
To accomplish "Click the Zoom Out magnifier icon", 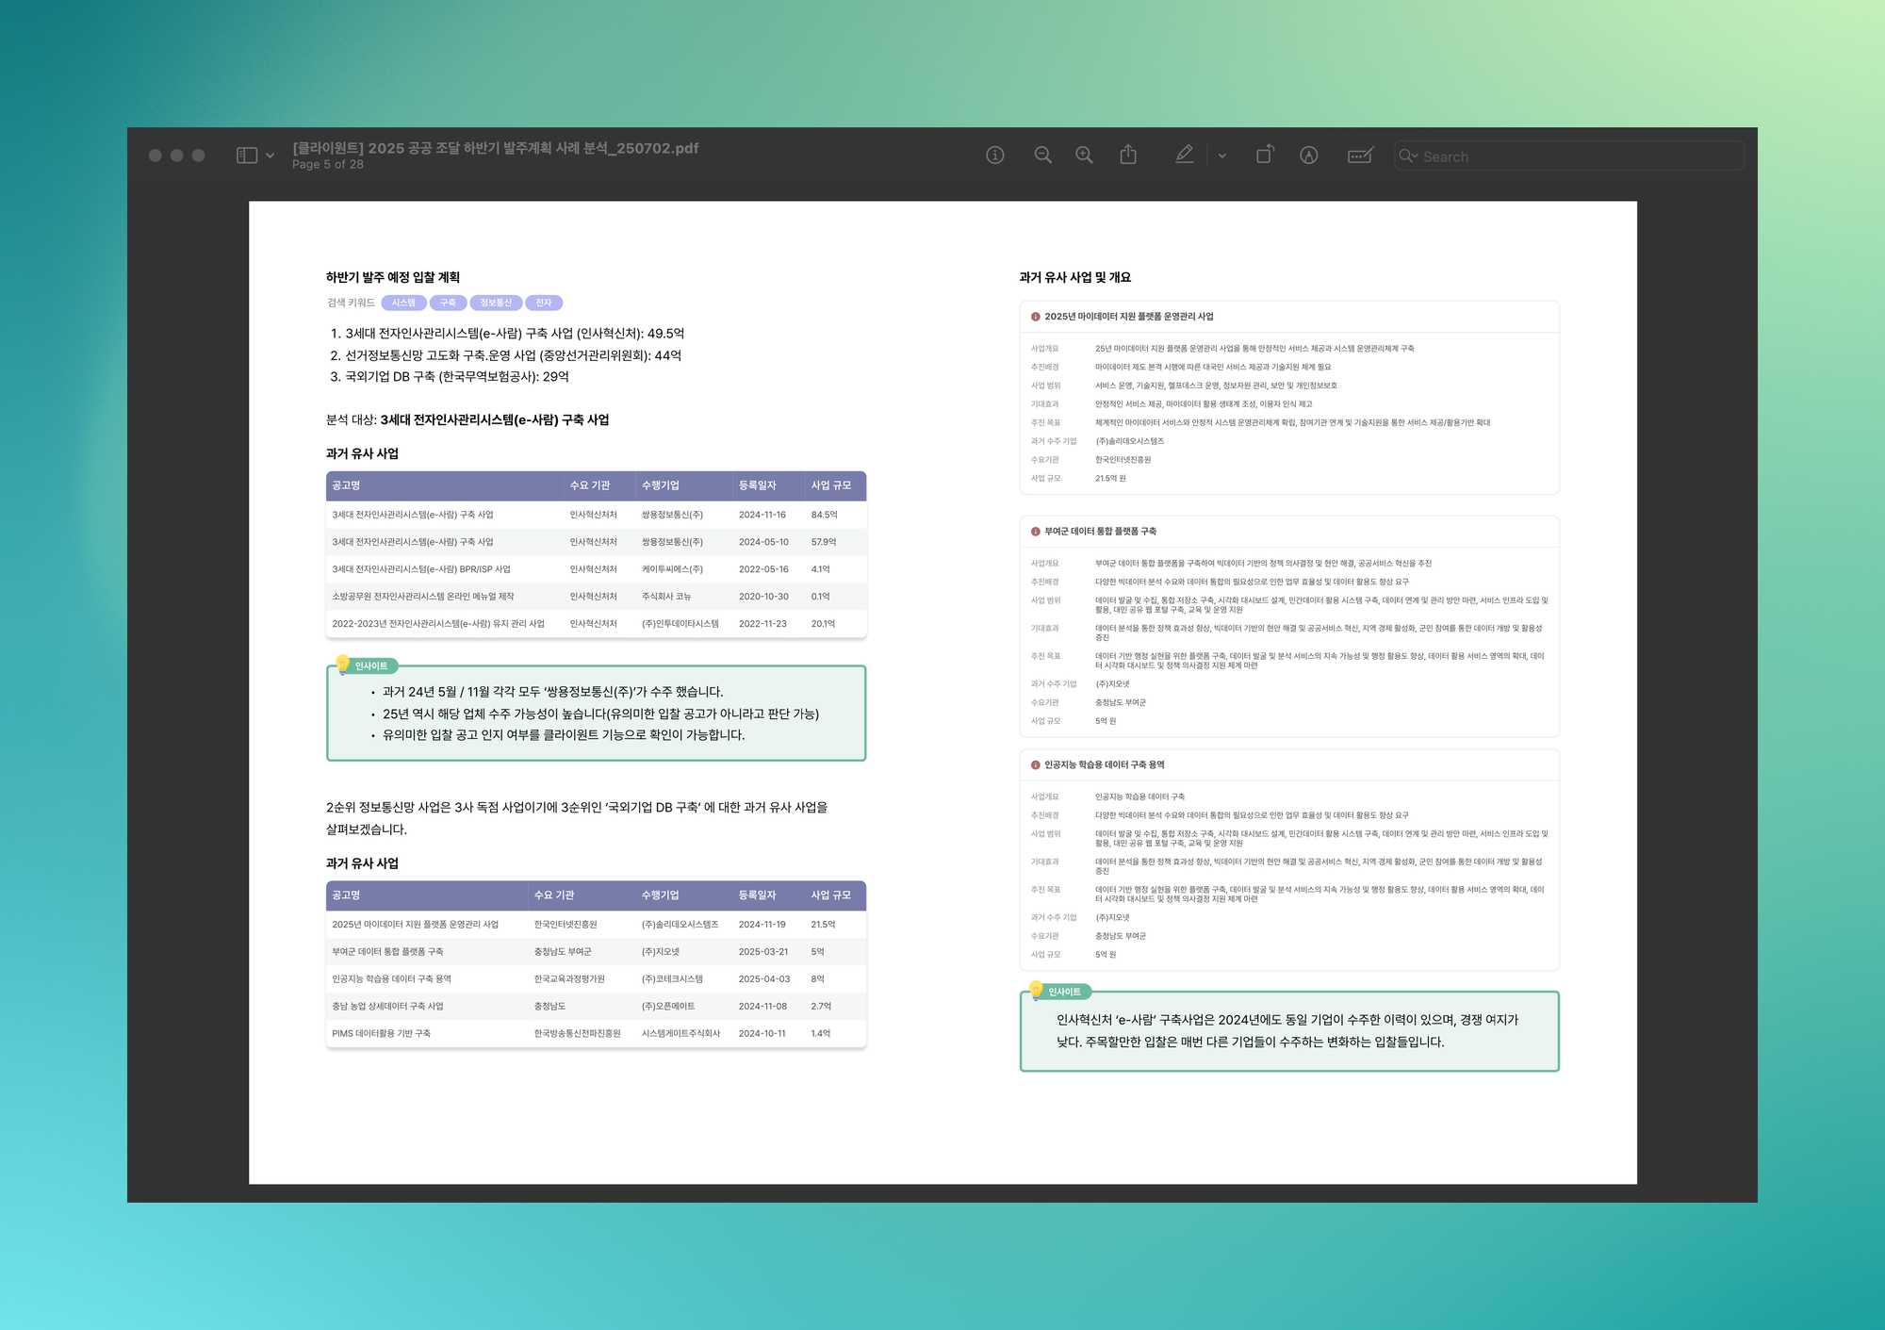I will (x=1042, y=156).
